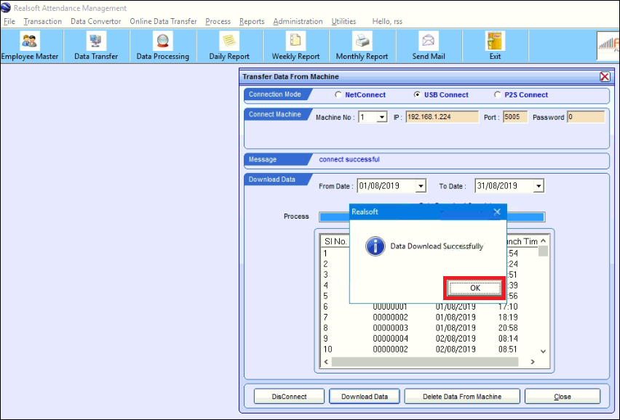Screen dimensions: 620x420
Task: Open the Daily Report icon
Action: 228,45
